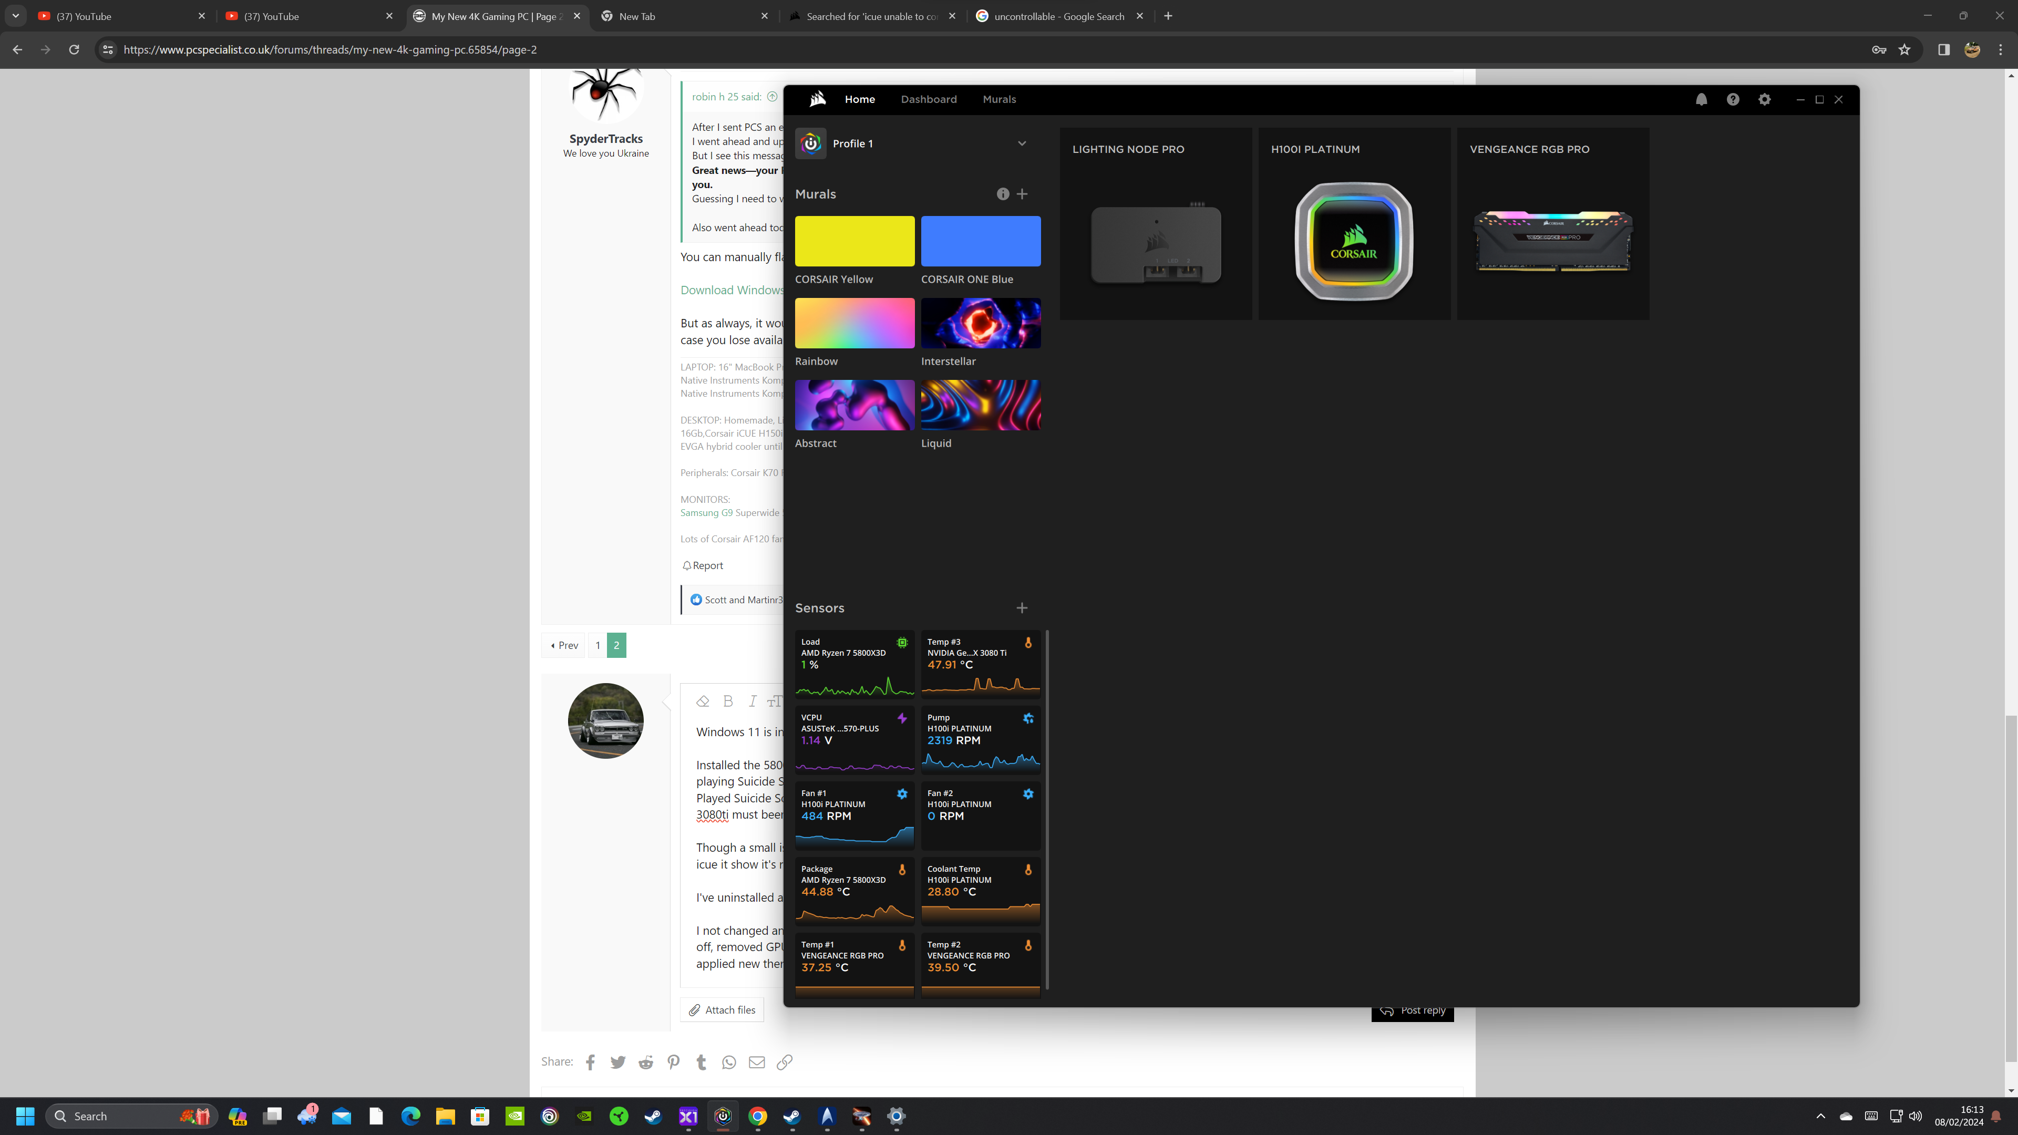Switch to the iCUE Dashboard tab
Image resolution: width=2018 pixels, height=1135 pixels.
[x=928, y=99]
